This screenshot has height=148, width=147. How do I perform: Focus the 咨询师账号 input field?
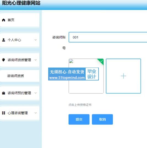(108, 37)
